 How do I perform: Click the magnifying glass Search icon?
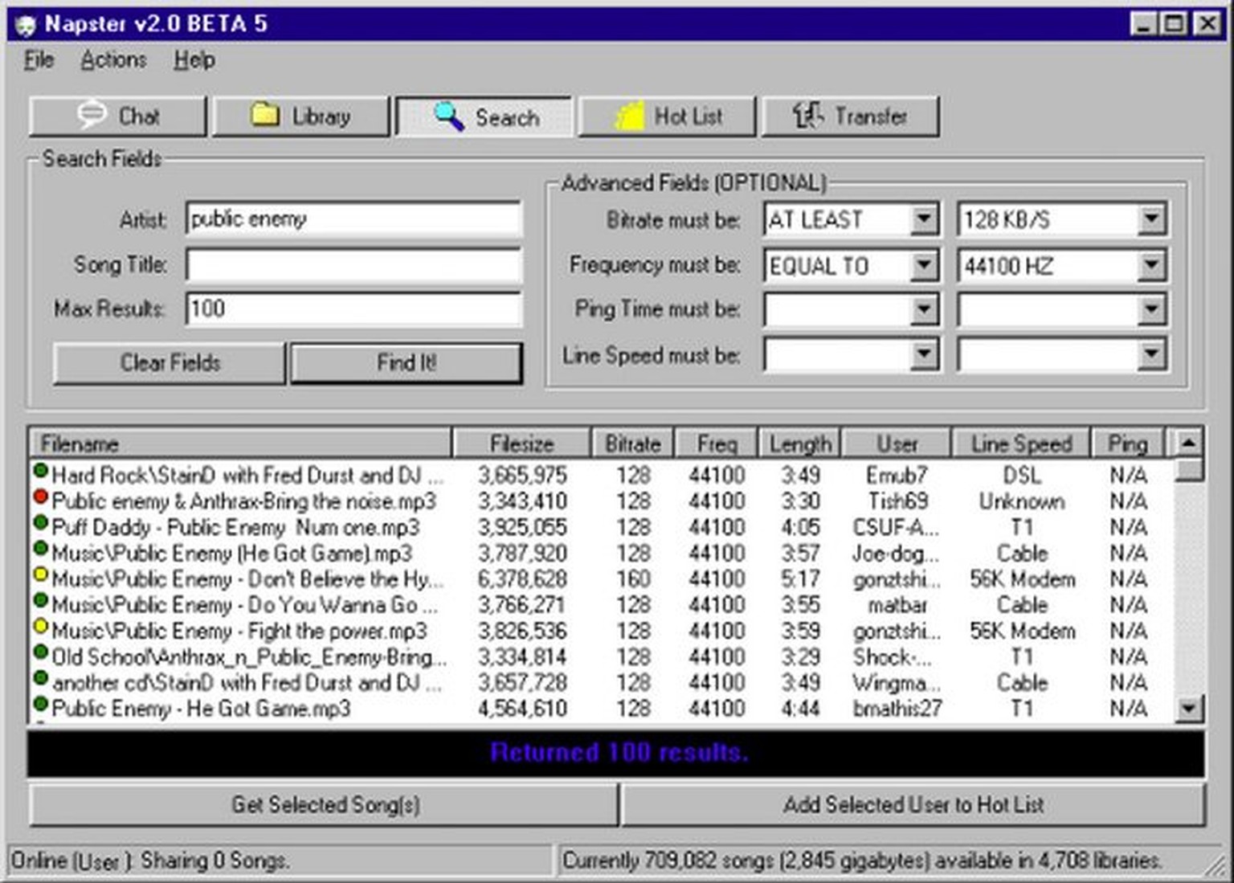pyautogui.click(x=449, y=117)
